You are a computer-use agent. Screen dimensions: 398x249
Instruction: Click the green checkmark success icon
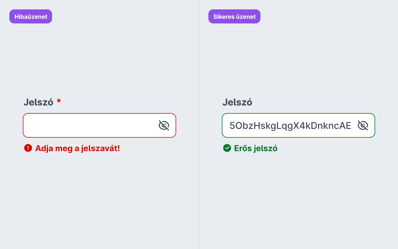(x=227, y=148)
